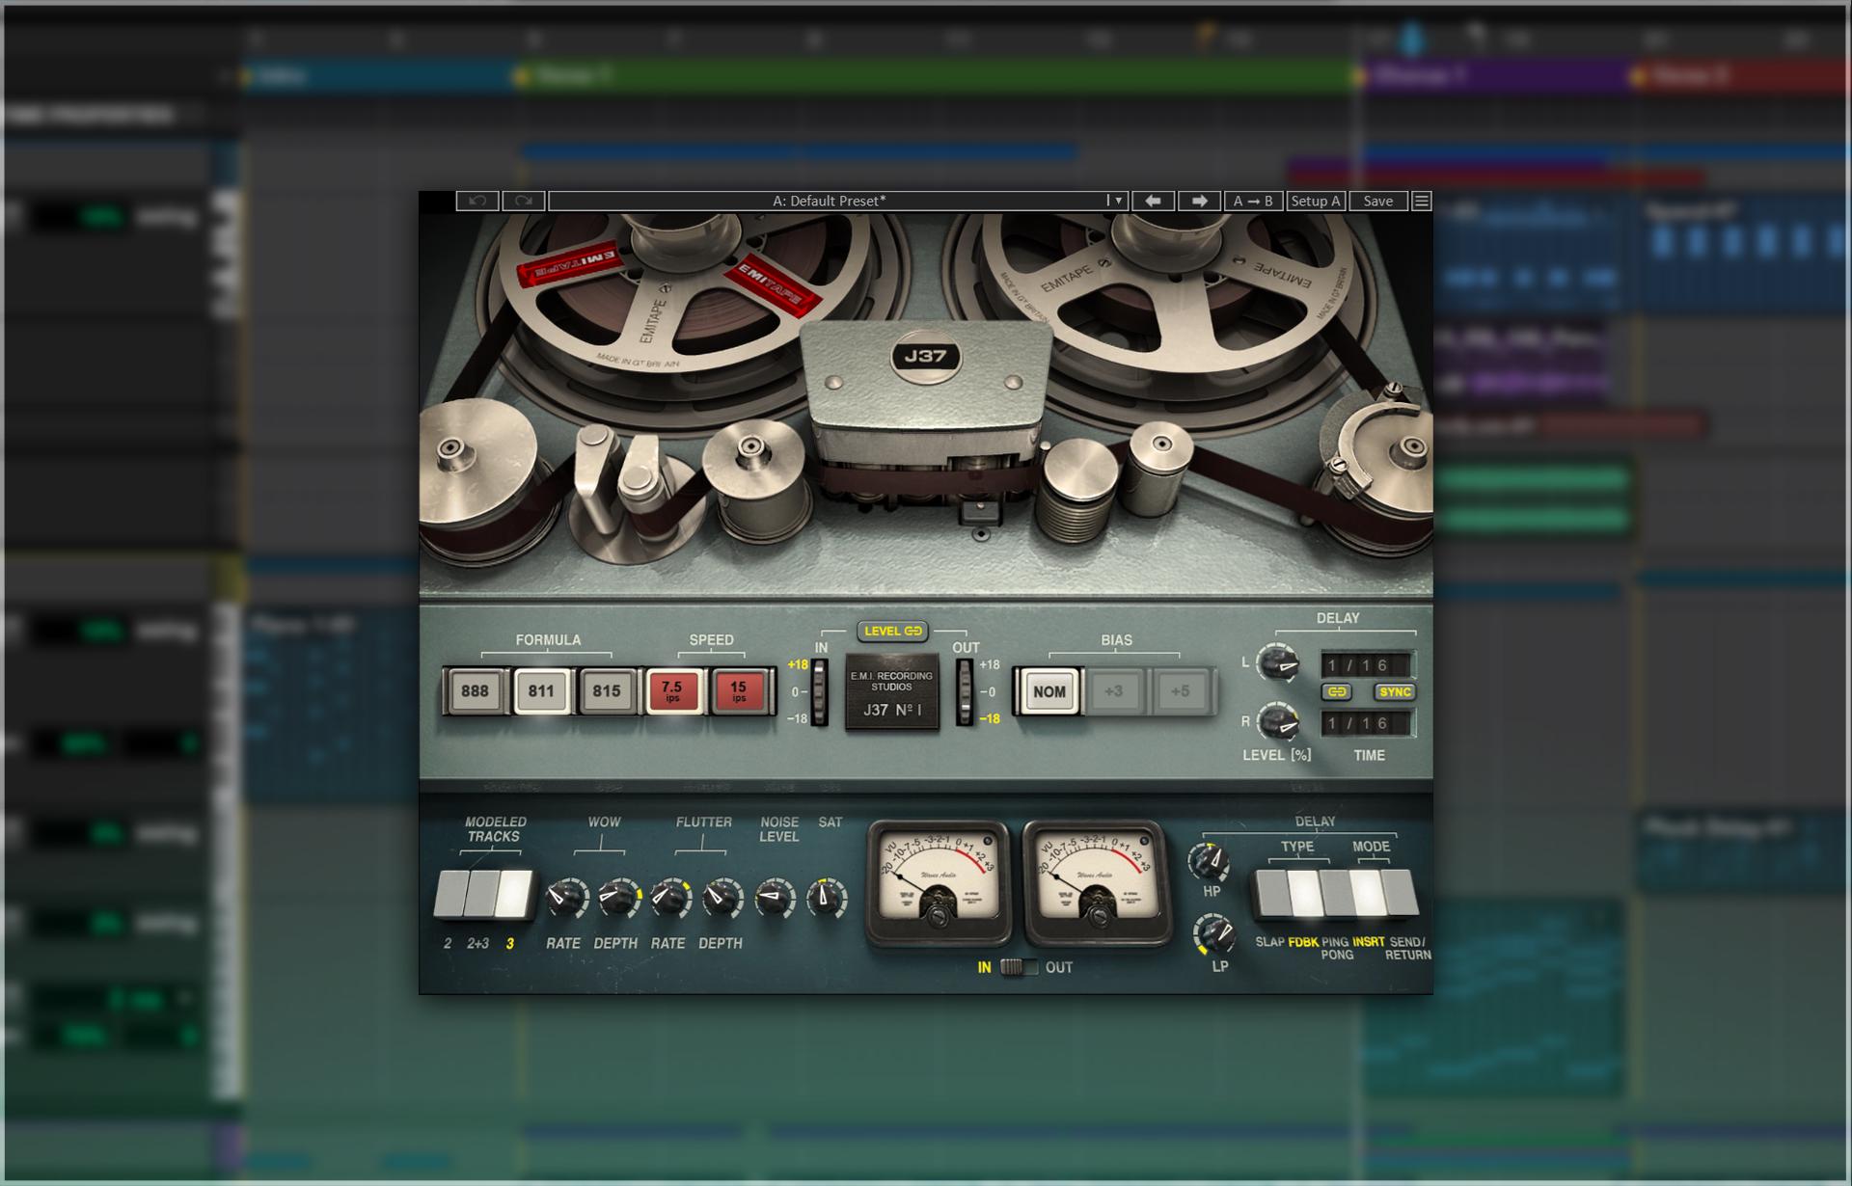Select FDBK delay type

[1304, 894]
